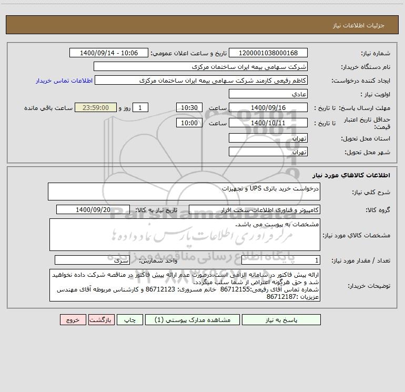This screenshot has height=392, width=405.
Task: Click the ساعت باقی مانده text
Action: [48, 108]
